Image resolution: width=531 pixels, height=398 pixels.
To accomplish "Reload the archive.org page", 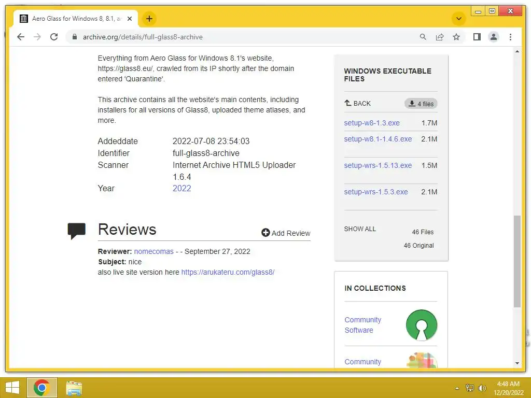I will pyautogui.click(x=54, y=37).
